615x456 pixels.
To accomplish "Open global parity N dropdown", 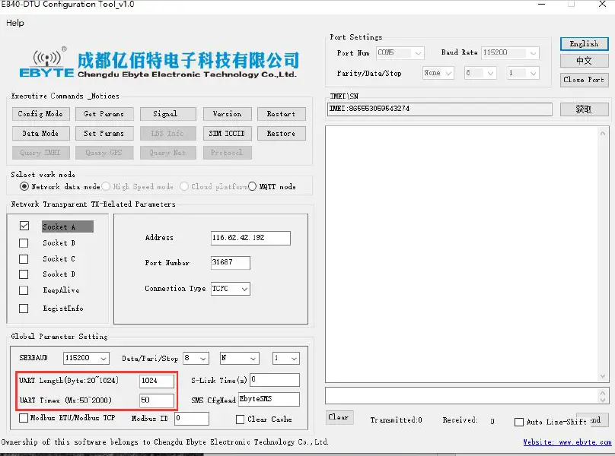I will click(239, 358).
